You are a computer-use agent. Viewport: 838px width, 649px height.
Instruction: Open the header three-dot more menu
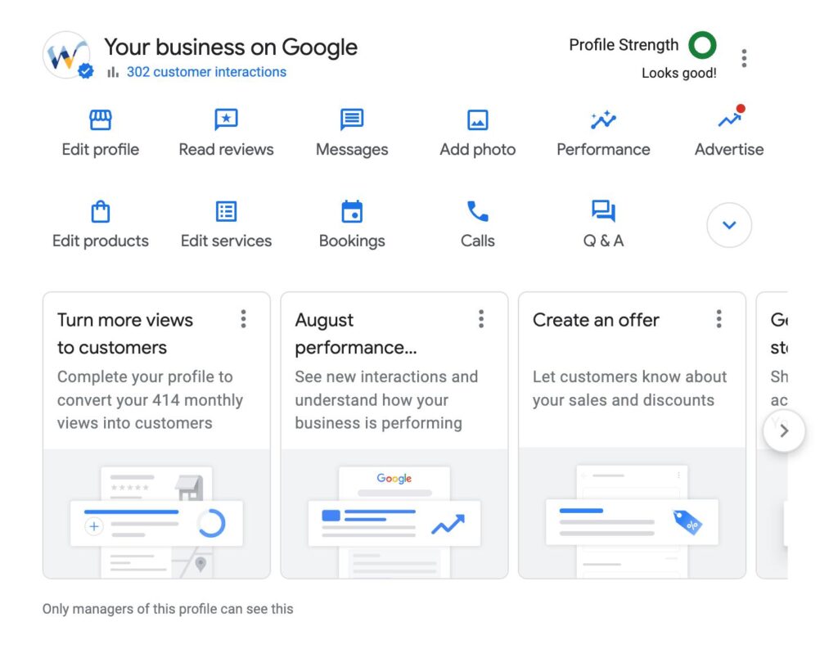(744, 58)
